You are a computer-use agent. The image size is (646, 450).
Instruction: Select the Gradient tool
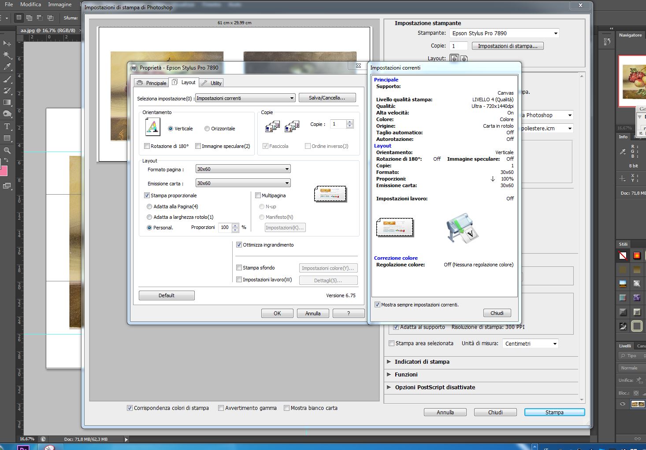pos(7,103)
